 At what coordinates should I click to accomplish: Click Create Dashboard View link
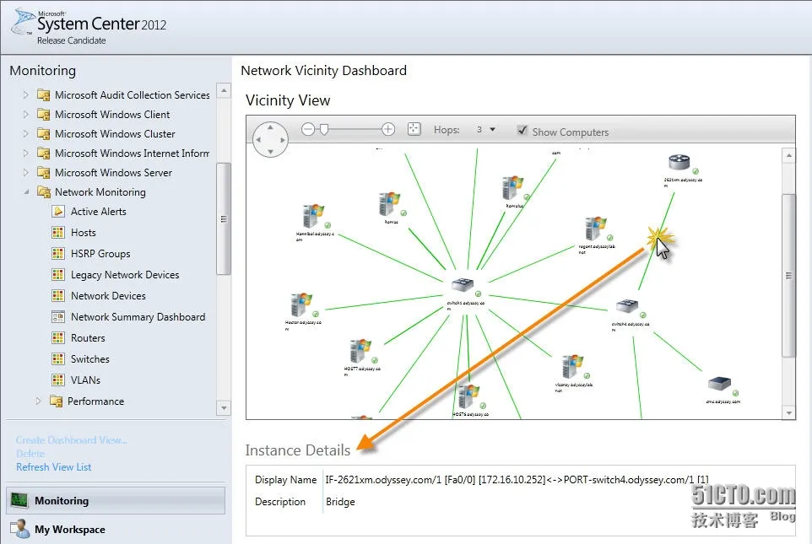coord(72,440)
